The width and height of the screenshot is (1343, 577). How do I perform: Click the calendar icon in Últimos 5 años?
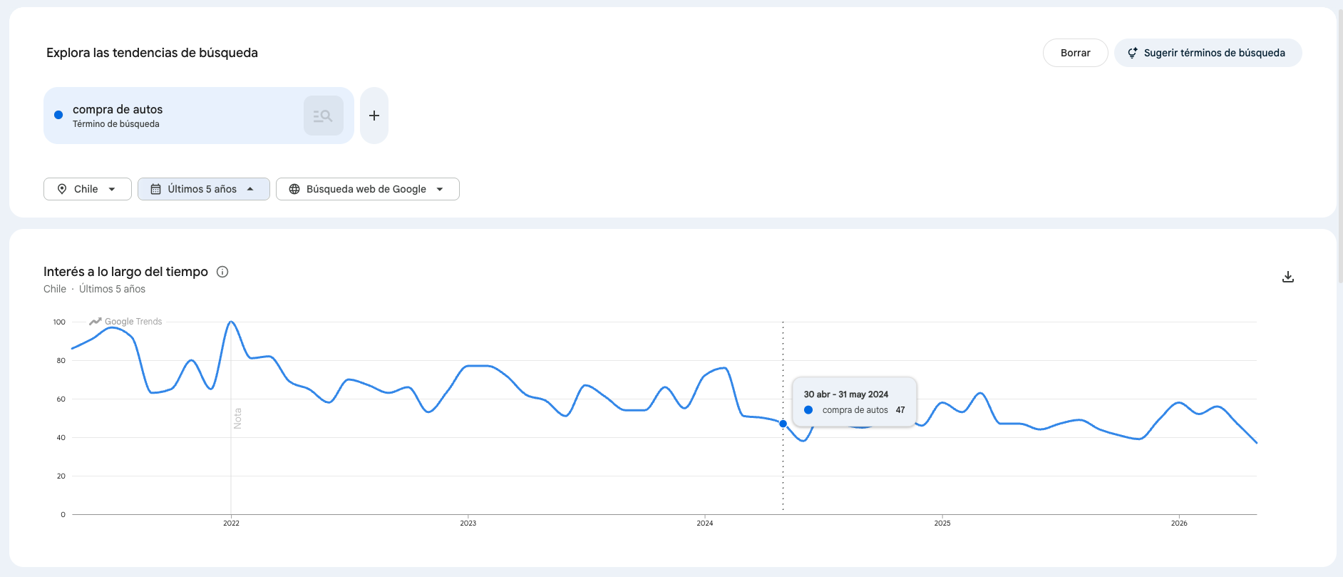(155, 189)
